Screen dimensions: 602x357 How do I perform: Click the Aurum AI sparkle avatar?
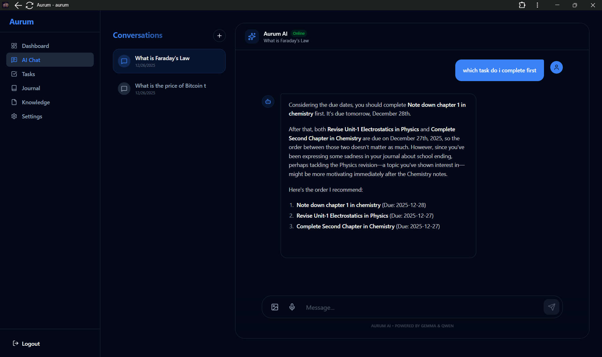pos(252,36)
